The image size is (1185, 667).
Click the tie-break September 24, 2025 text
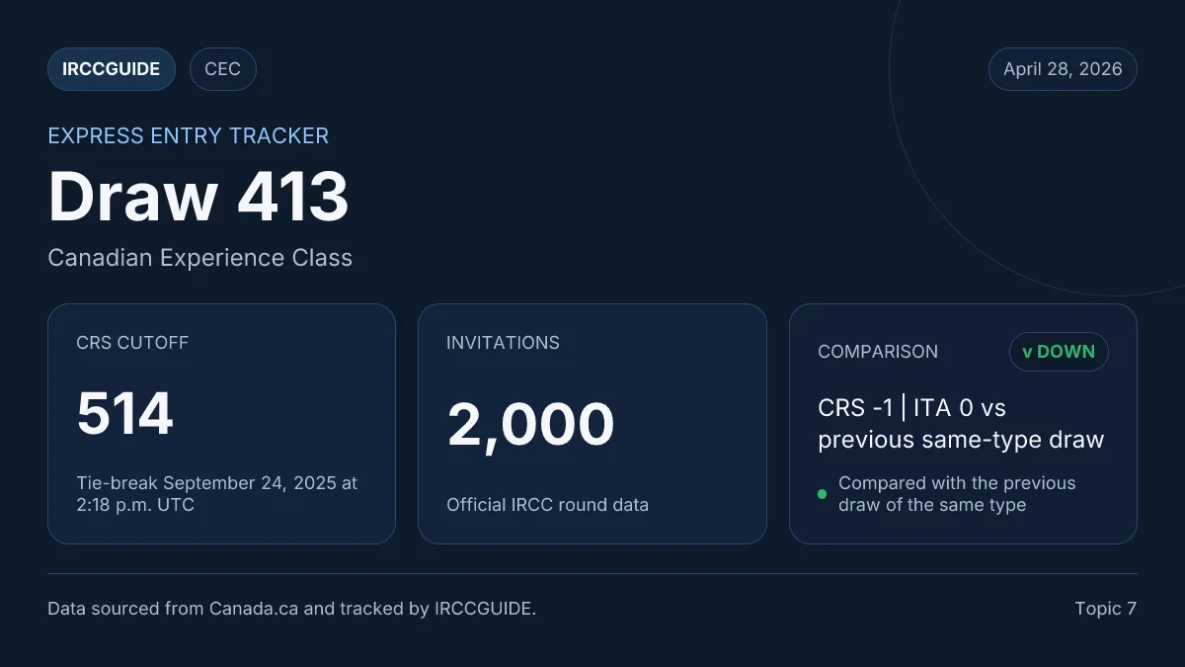tap(217, 494)
